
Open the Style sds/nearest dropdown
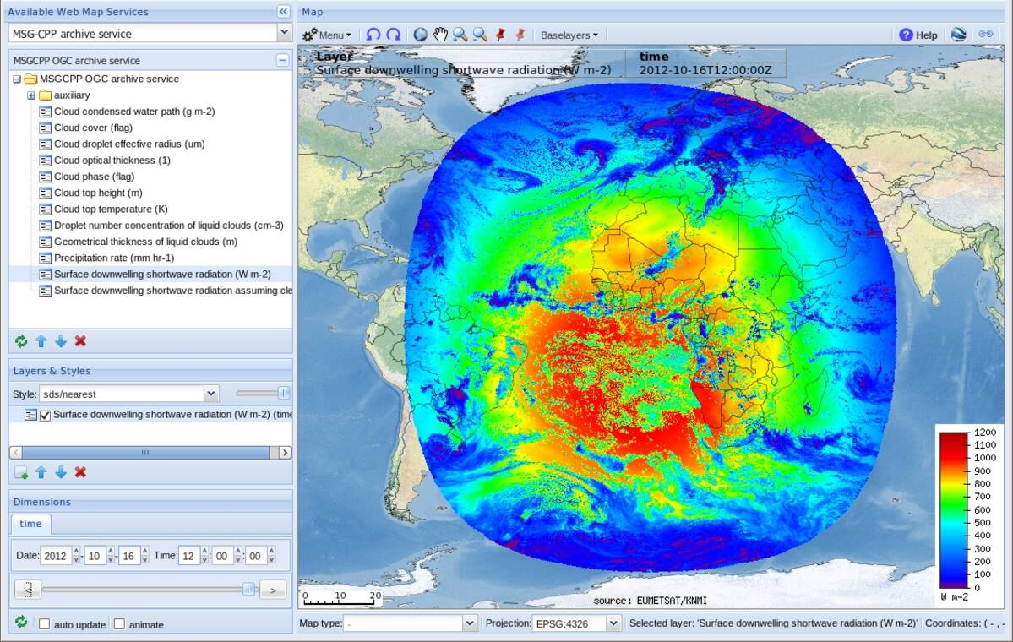[211, 394]
